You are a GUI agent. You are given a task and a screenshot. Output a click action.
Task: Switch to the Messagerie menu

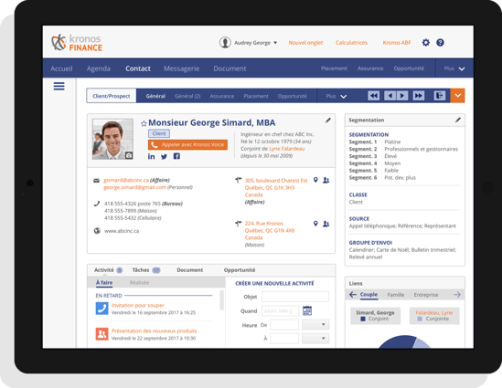pos(182,68)
